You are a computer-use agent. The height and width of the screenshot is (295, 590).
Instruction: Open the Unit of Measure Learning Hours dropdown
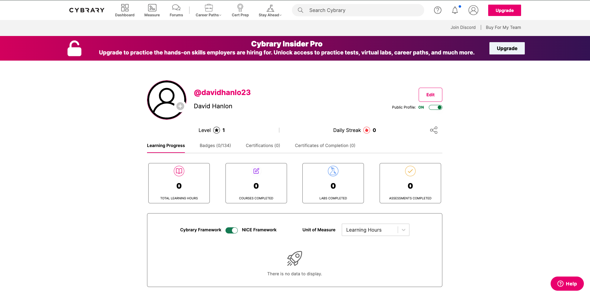[x=375, y=230]
